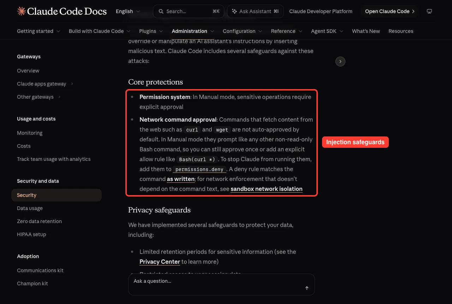Screen dimensions: 452x304
Task: Click the search magnifier icon
Action: click(x=161, y=11)
